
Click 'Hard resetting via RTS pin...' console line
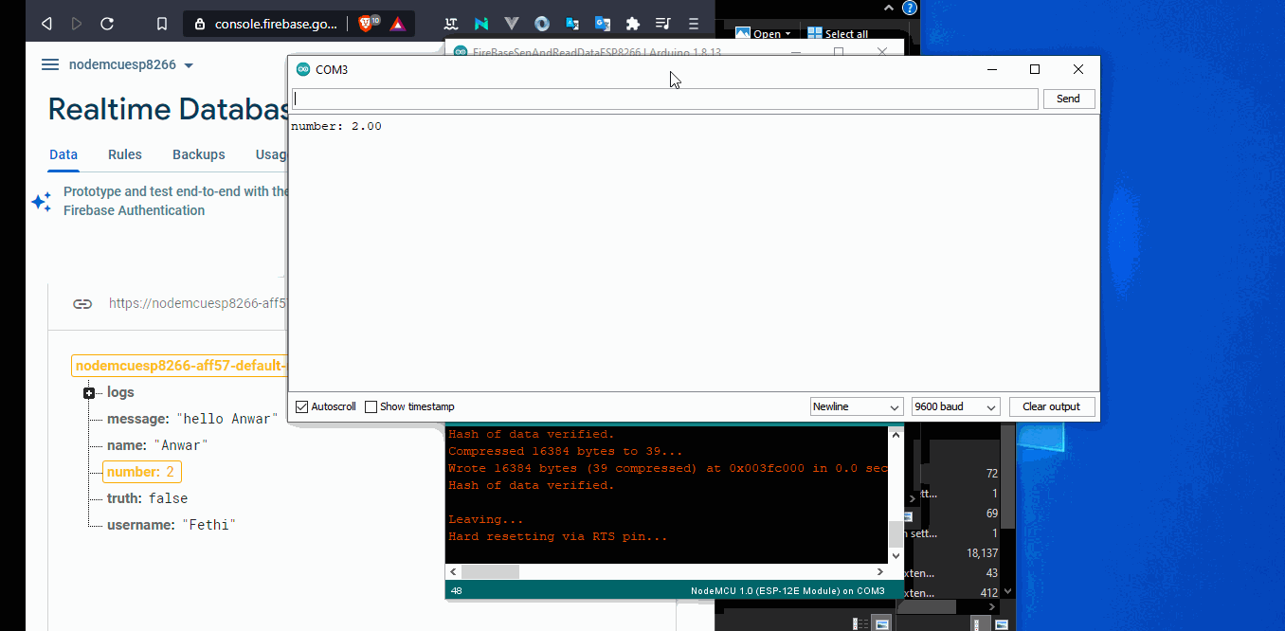point(558,536)
